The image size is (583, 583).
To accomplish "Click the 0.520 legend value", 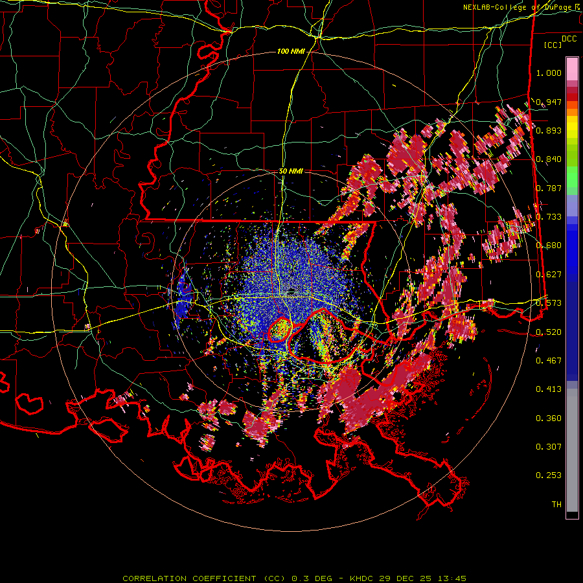I will [x=549, y=332].
